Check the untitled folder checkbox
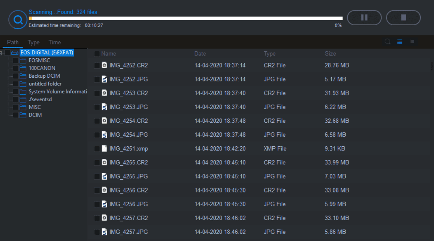This screenshot has width=434, height=241. pos(16,84)
